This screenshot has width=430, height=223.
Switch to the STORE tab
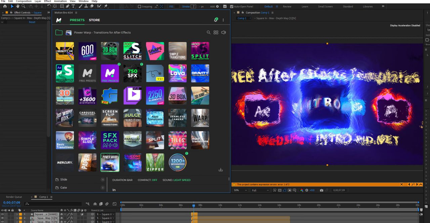(94, 20)
